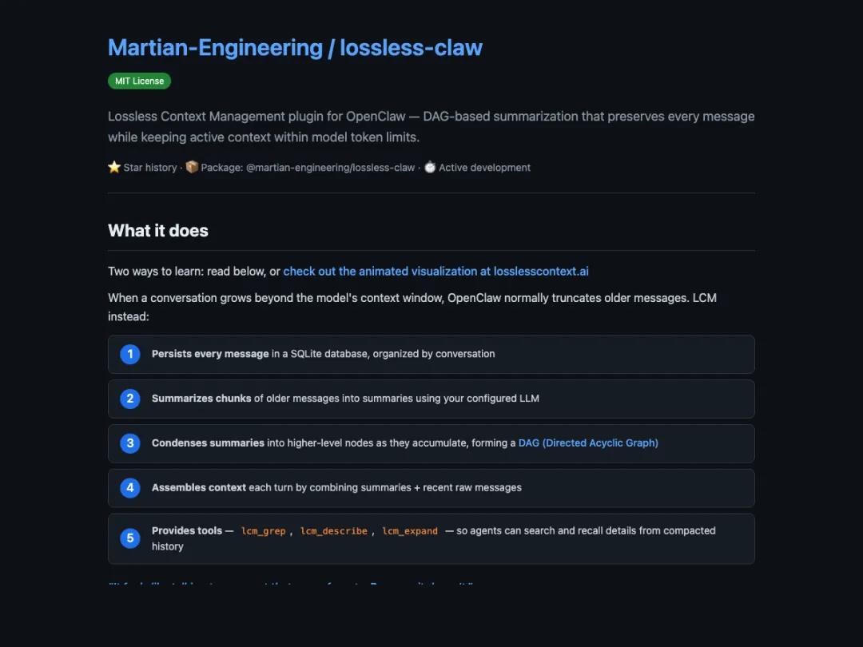The height and width of the screenshot is (647, 863).
Task: Click the blue number 3 circle
Action: point(130,443)
